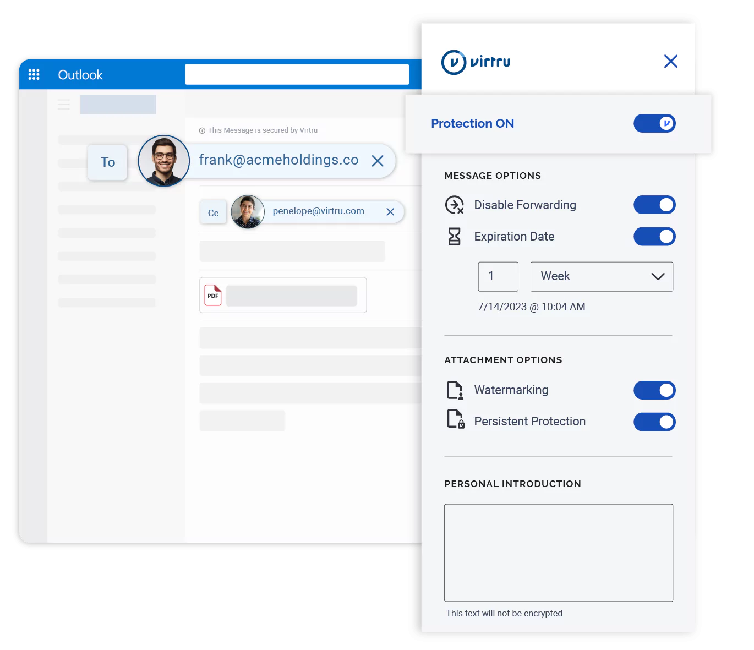Click the Disable Forwarding icon

pyautogui.click(x=454, y=205)
